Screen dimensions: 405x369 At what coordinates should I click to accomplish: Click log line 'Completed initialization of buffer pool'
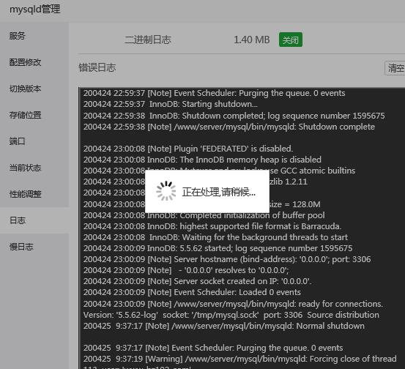pyautogui.click(x=204, y=215)
